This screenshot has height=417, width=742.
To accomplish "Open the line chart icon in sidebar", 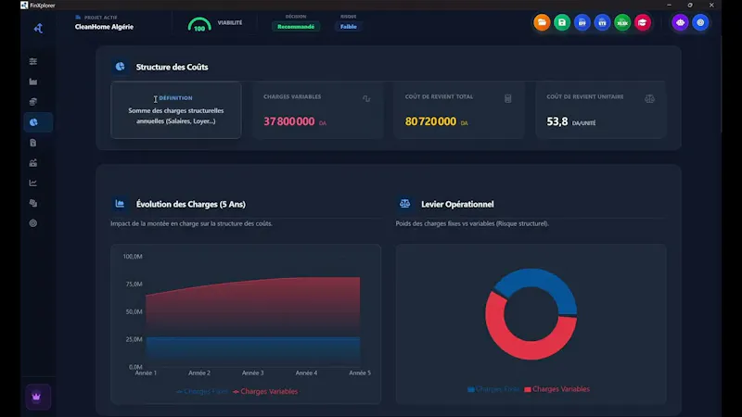I will (x=33, y=183).
